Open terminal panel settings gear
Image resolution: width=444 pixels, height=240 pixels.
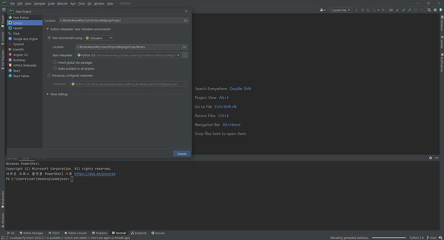tap(430, 158)
